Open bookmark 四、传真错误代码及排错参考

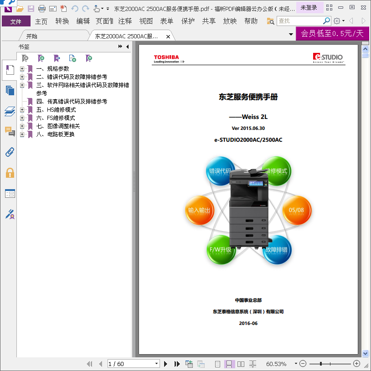72,102
